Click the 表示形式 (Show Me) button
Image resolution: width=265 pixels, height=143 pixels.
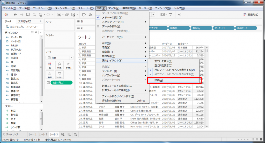(x=251, y=15)
